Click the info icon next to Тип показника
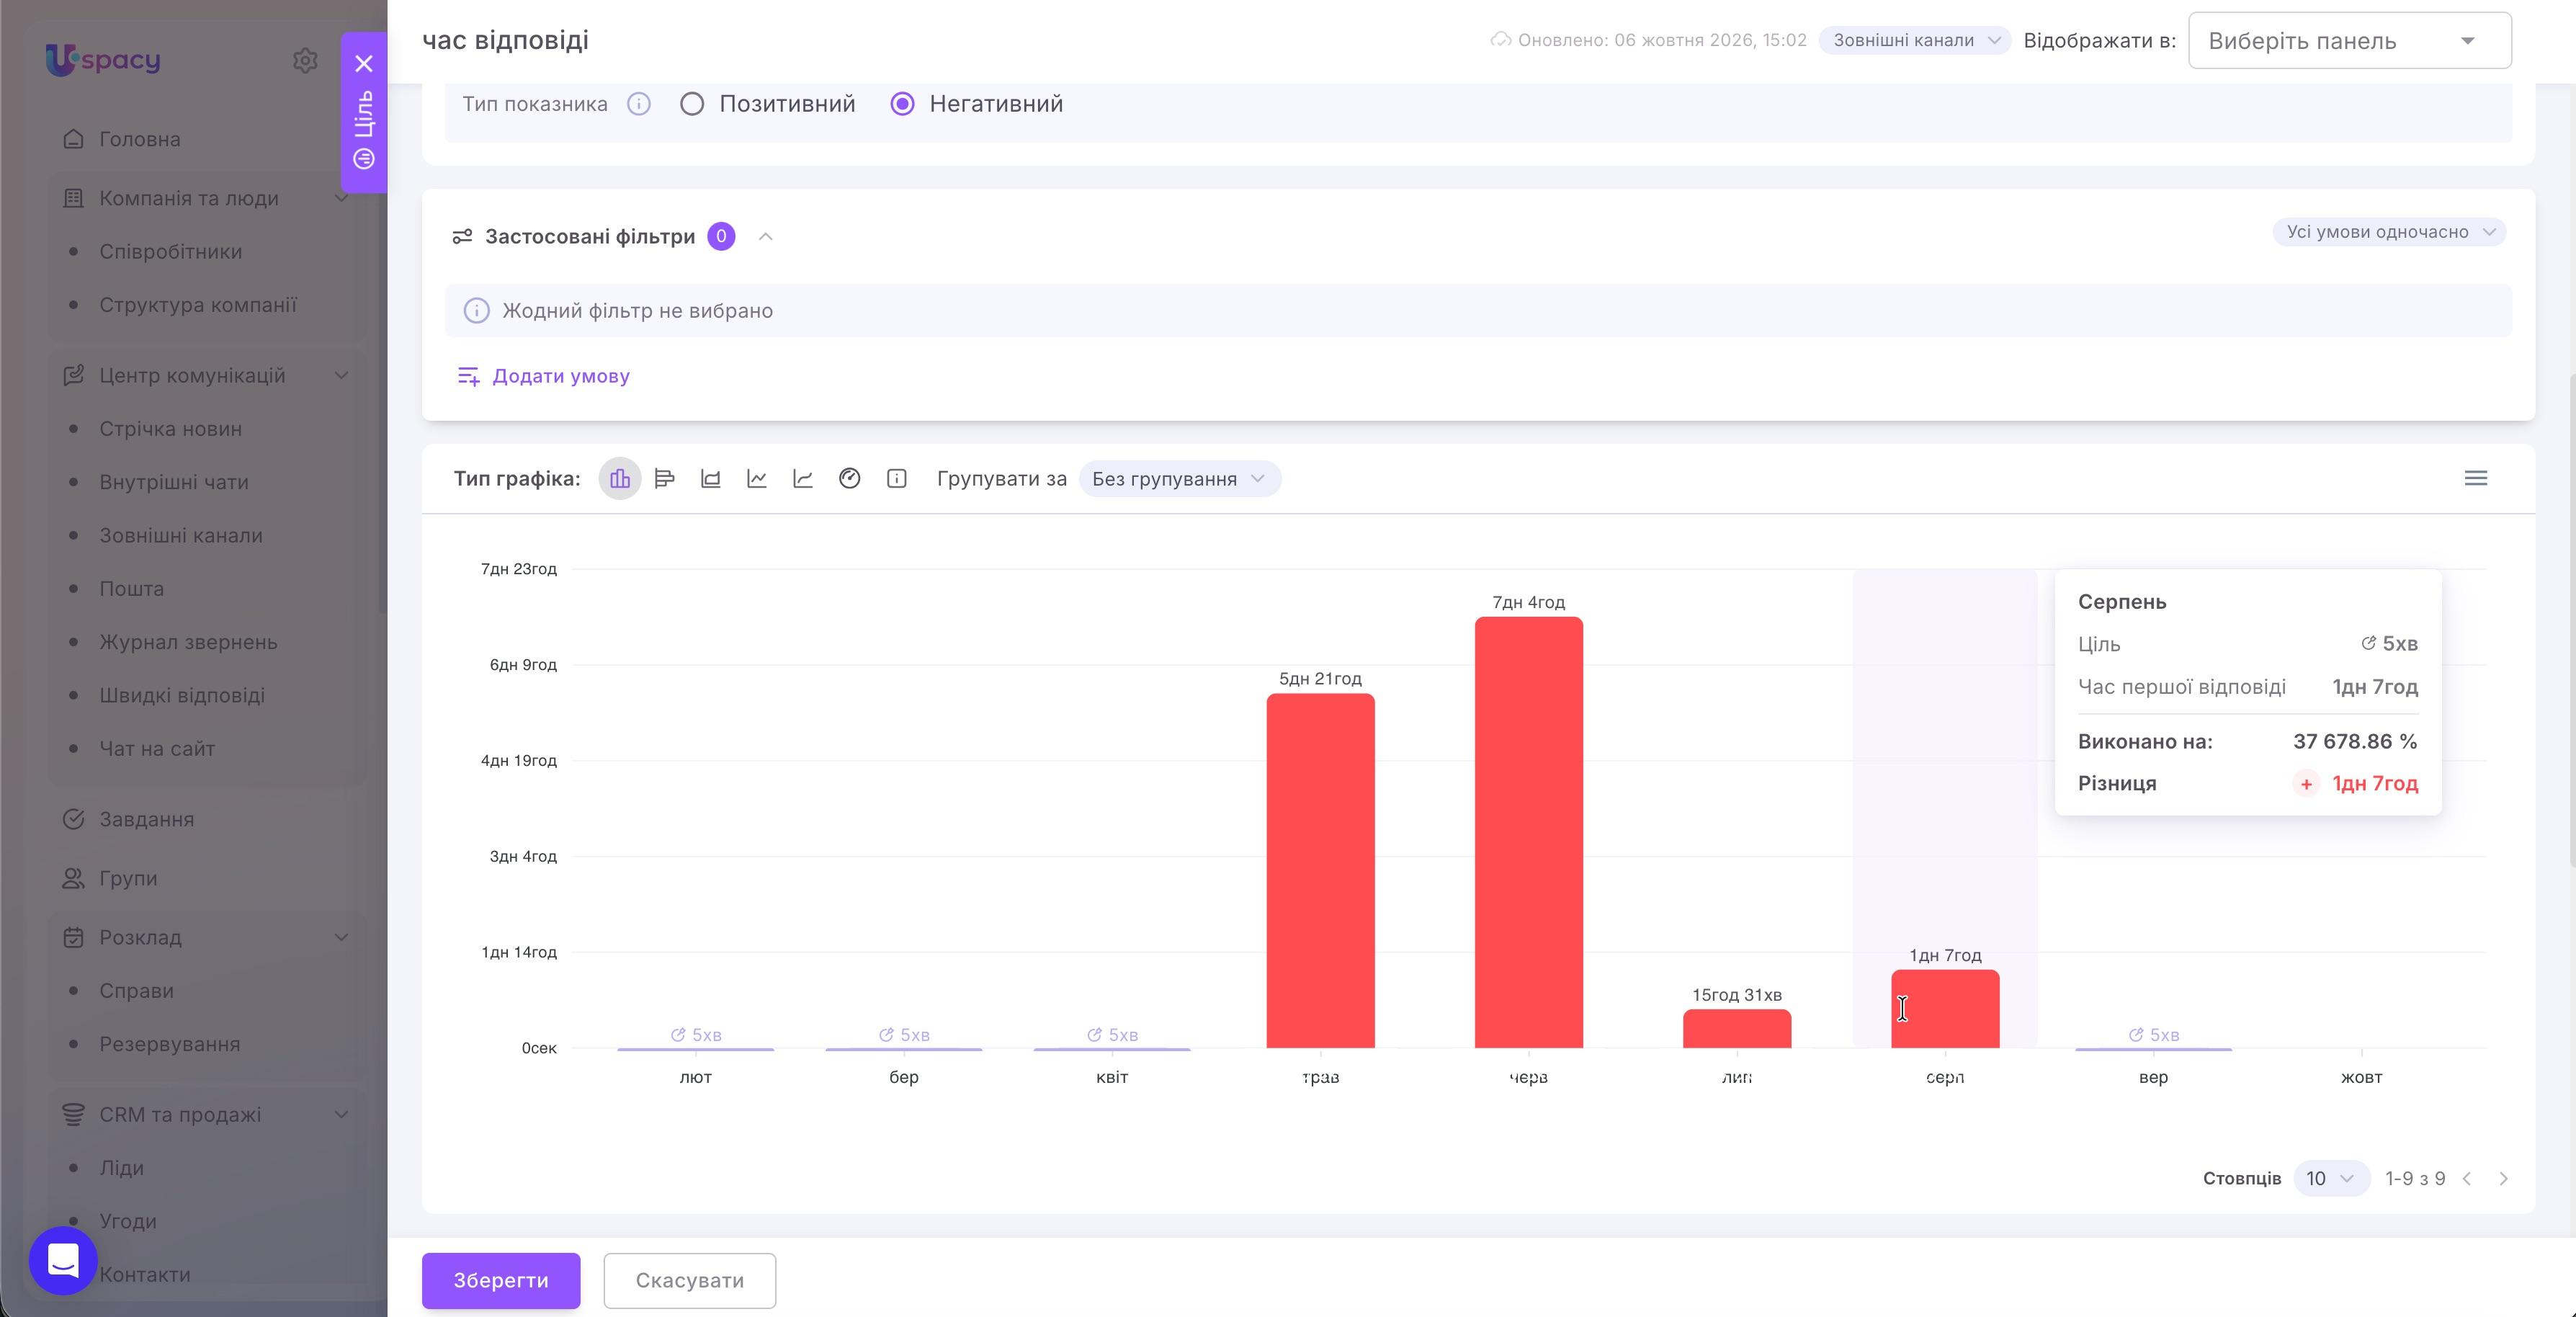This screenshot has width=2576, height=1317. pos(639,104)
